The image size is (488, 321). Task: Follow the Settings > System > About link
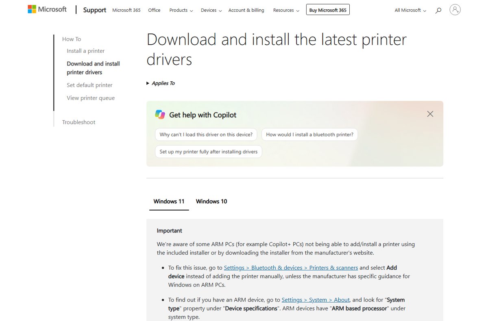[316, 299]
